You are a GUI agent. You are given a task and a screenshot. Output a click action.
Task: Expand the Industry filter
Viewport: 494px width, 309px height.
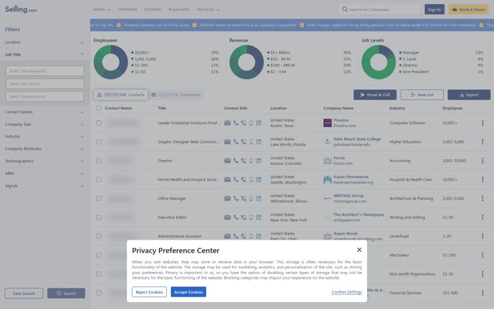[45, 137]
